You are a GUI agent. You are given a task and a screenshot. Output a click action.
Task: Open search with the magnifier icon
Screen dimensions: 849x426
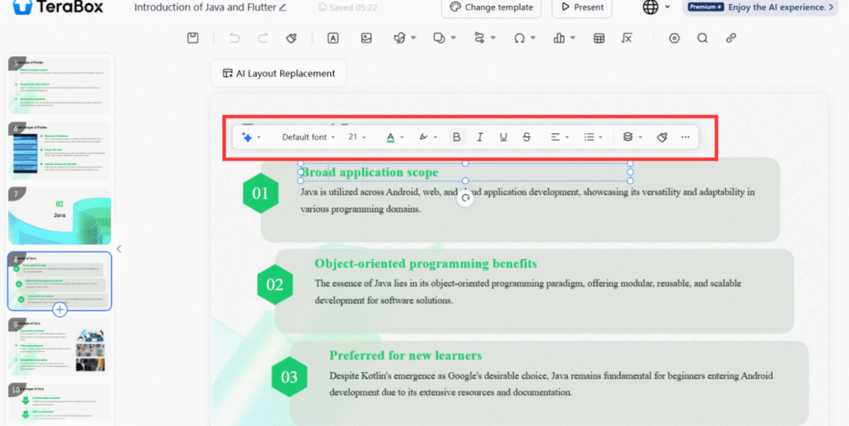[702, 38]
